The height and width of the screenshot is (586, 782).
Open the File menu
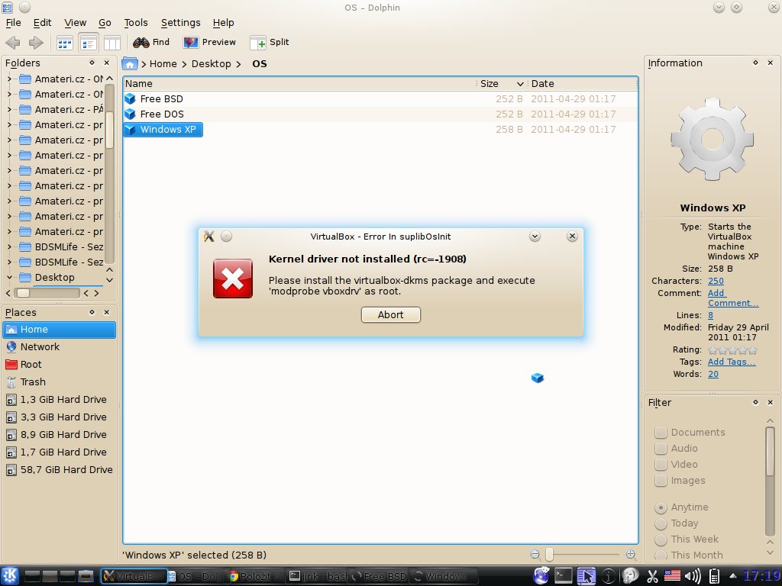13,22
